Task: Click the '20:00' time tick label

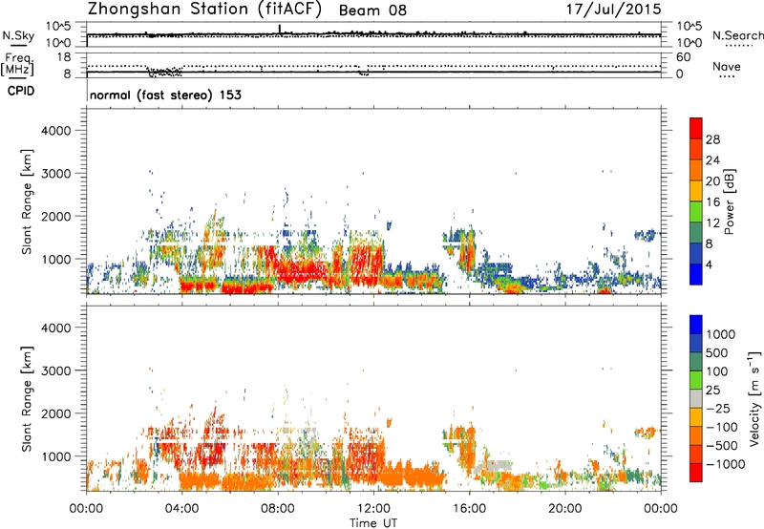Action: click(x=564, y=509)
